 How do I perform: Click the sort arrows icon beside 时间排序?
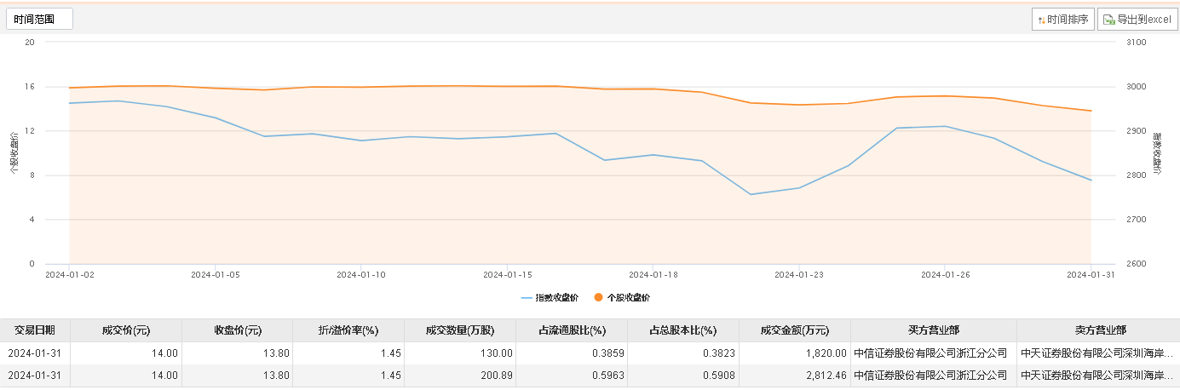click(1041, 20)
